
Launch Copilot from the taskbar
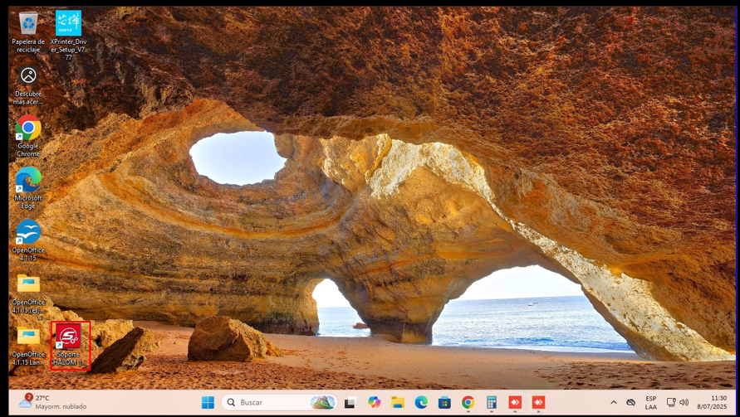(x=375, y=403)
